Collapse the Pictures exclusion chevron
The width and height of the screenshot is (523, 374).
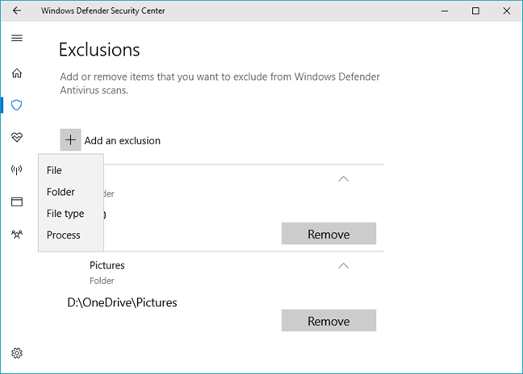[x=343, y=266]
